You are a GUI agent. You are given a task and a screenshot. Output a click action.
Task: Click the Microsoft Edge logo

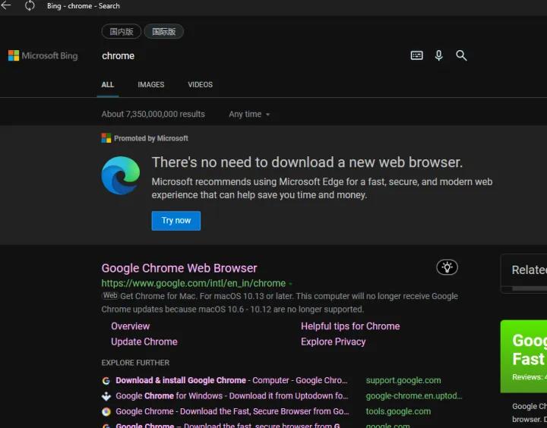[x=120, y=175]
